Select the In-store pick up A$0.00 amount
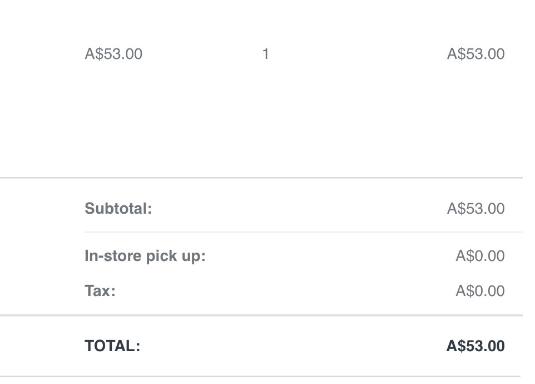 480,256
